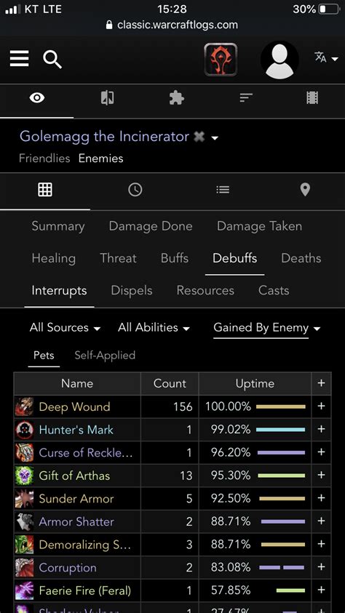Expand the Deep Wound row plus button
This screenshot has width=345, height=613.
pyautogui.click(x=321, y=406)
